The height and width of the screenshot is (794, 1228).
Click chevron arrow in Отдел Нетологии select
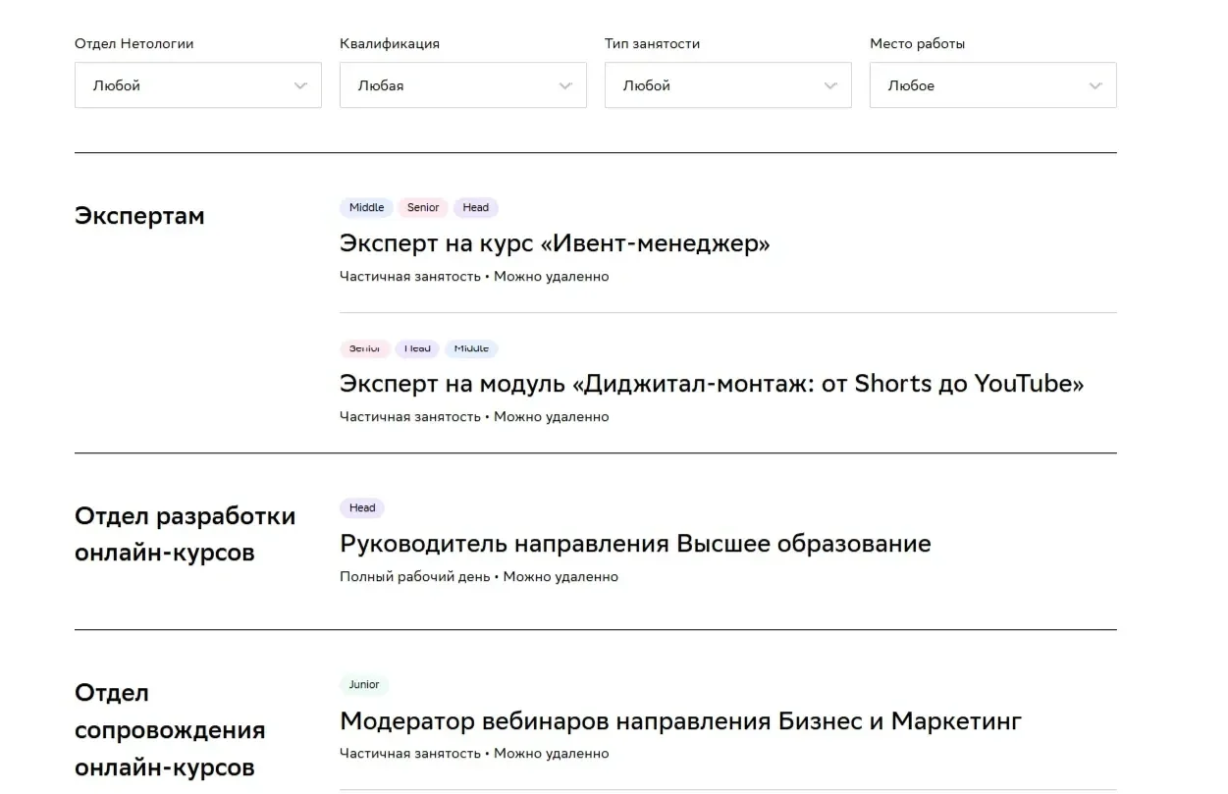(300, 86)
